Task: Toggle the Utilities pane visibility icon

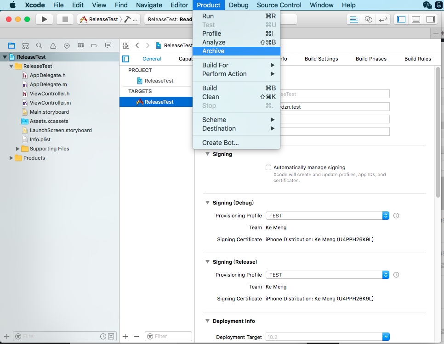Action: (x=431, y=19)
